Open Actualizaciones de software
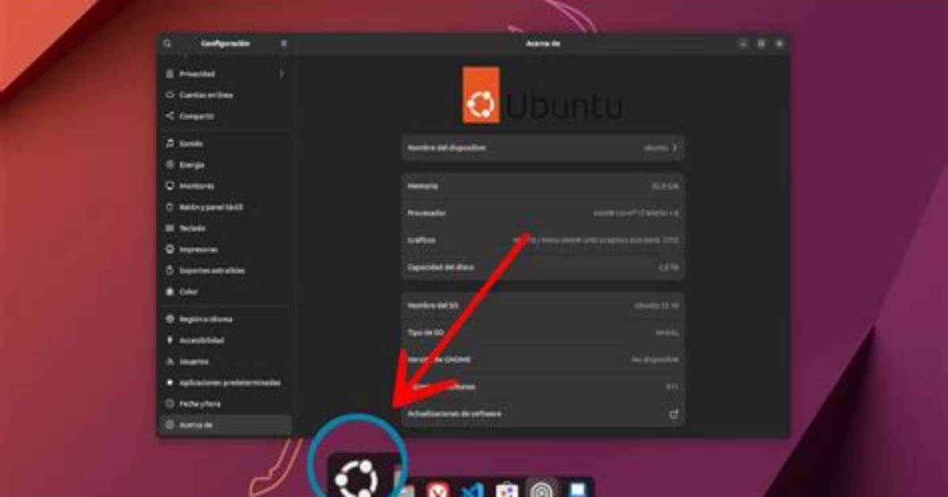Screen dimensions: 948x497 pos(543,414)
